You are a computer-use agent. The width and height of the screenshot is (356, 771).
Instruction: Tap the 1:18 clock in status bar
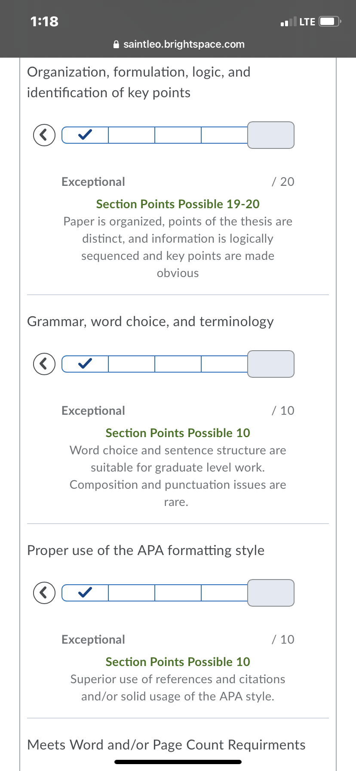pos(44,22)
